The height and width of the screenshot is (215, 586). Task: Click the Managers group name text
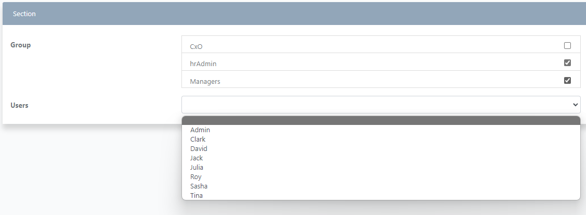point(205,82)
